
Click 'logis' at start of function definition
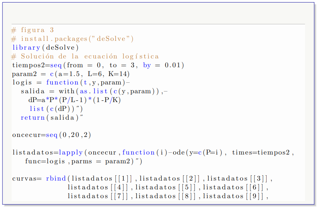click(22, 82)
